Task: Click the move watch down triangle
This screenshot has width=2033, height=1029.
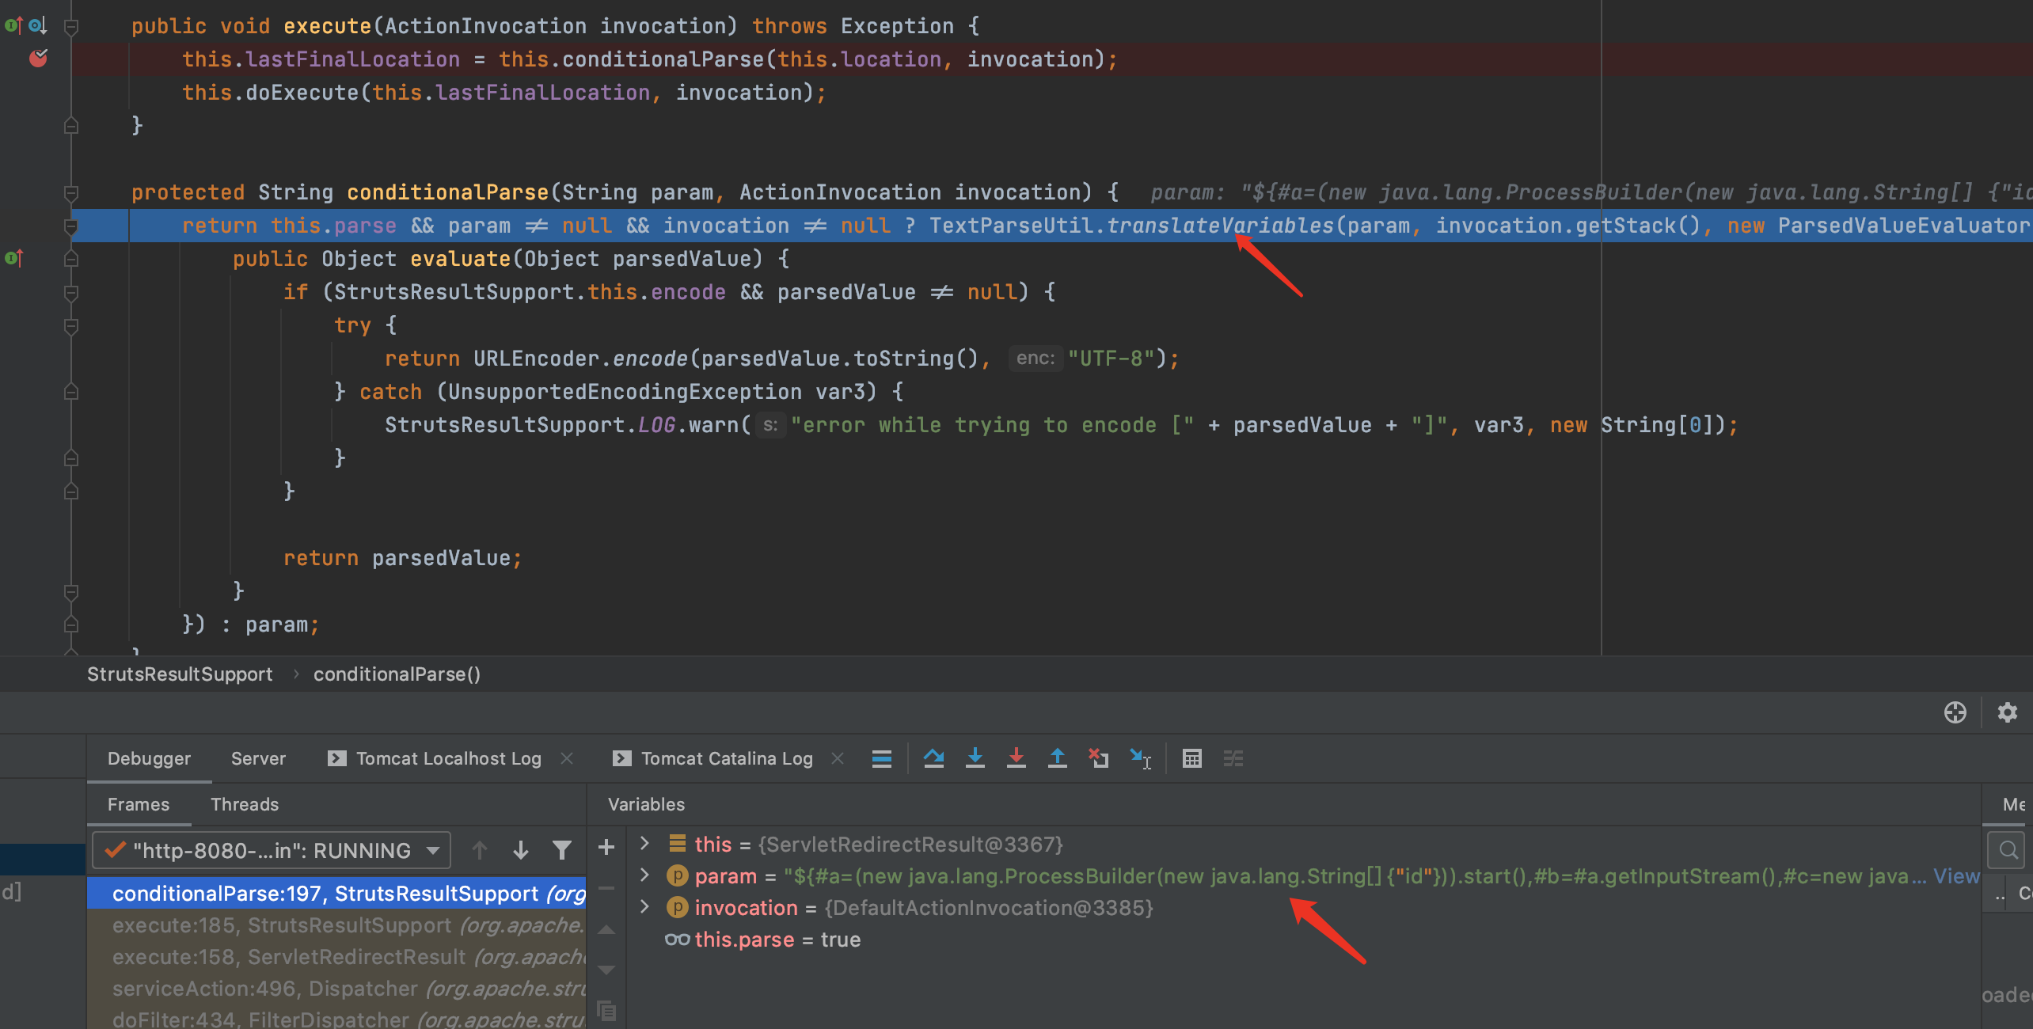Action: (606, 970)
